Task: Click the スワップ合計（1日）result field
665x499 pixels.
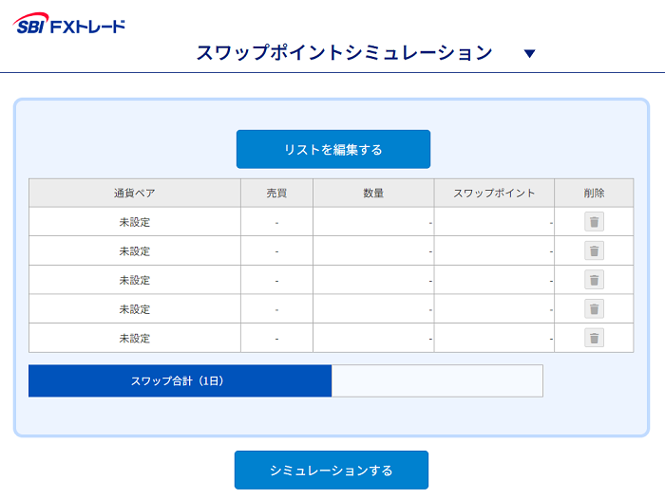Action: pos(437,380)
